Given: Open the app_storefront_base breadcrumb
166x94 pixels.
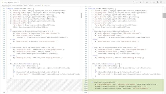Looking at the screenshot, I should [8, 5].
